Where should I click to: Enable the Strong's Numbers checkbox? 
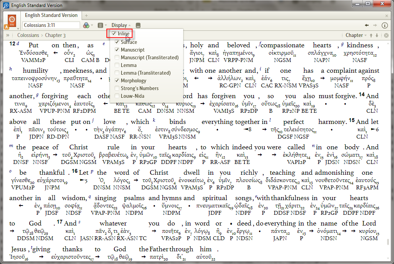117,88
